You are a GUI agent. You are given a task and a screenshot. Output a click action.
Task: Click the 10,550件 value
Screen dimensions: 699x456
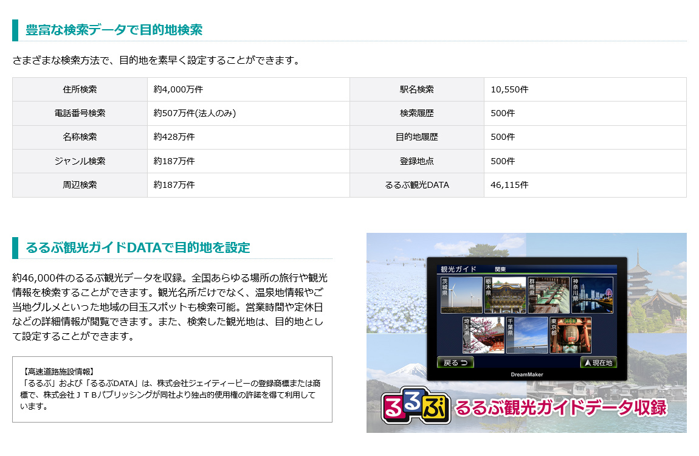coord(509,89)
